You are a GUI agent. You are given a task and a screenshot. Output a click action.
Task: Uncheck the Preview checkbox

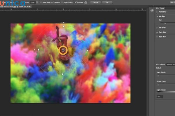click(x=76, y=2)
